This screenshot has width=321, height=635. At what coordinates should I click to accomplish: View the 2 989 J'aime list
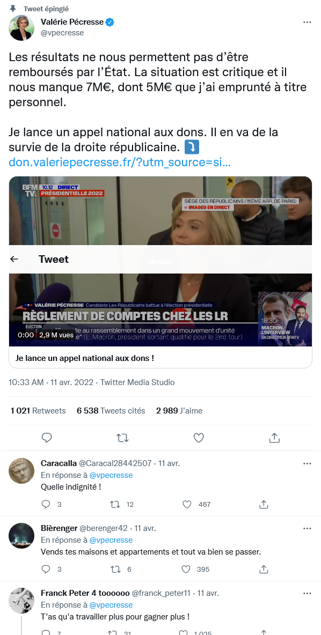pos(179,411)
